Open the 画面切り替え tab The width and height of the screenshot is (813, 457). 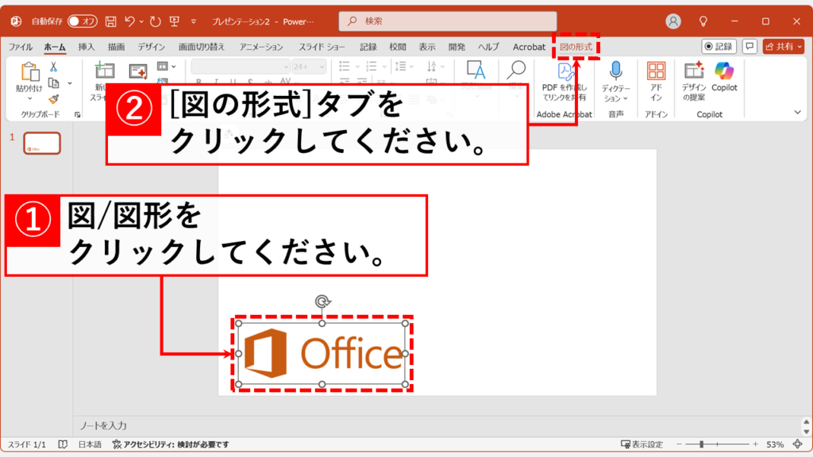pos(201,47)
